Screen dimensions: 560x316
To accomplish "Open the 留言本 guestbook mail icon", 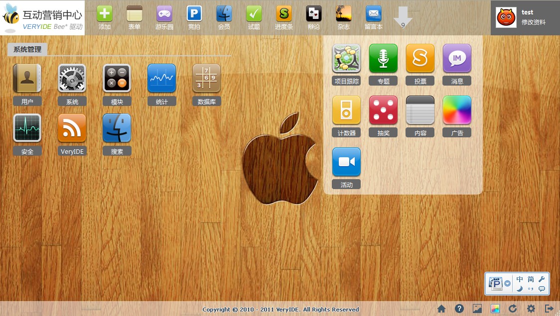I will (374, 14).
